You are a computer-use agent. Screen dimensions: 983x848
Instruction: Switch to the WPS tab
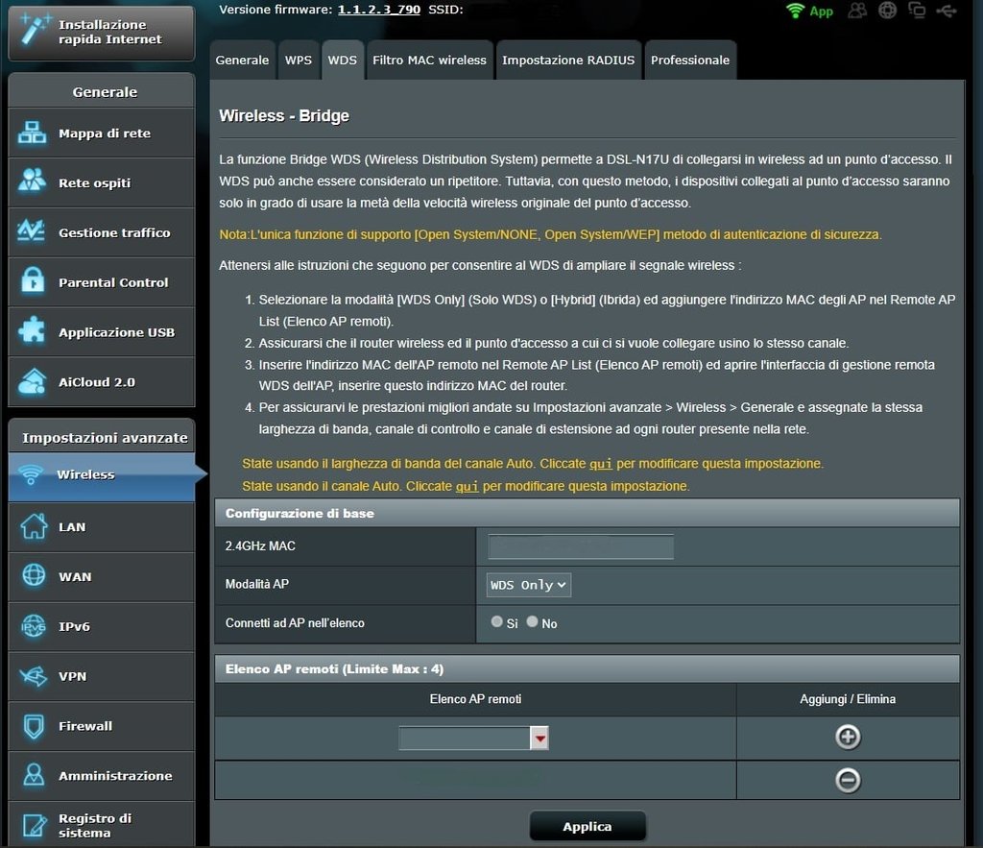tap(298, 61)
